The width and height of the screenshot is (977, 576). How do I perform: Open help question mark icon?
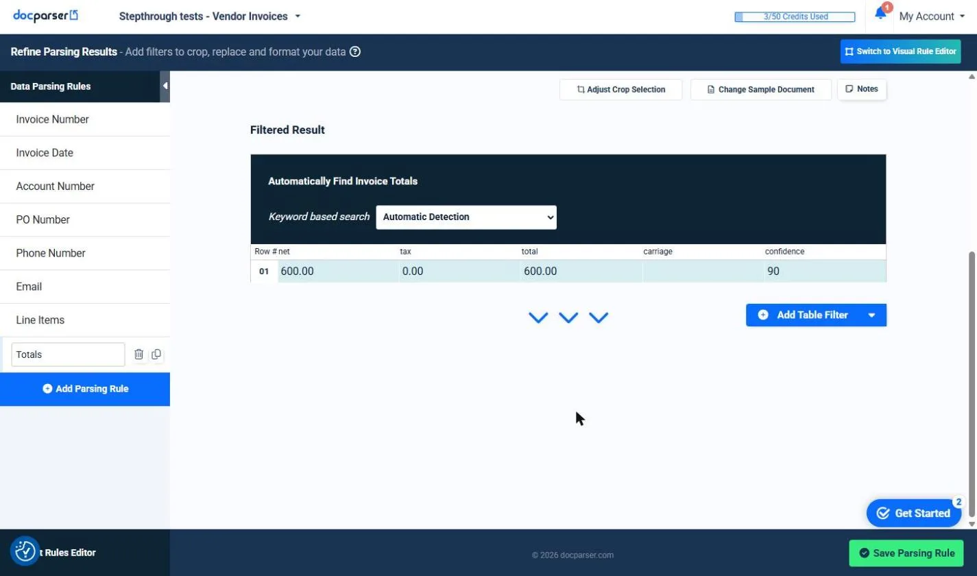click(355, 51)
